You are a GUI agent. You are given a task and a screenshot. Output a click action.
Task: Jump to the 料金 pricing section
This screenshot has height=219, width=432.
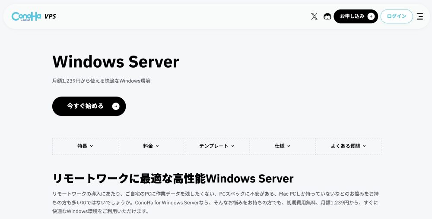click(x=151, y=146)
